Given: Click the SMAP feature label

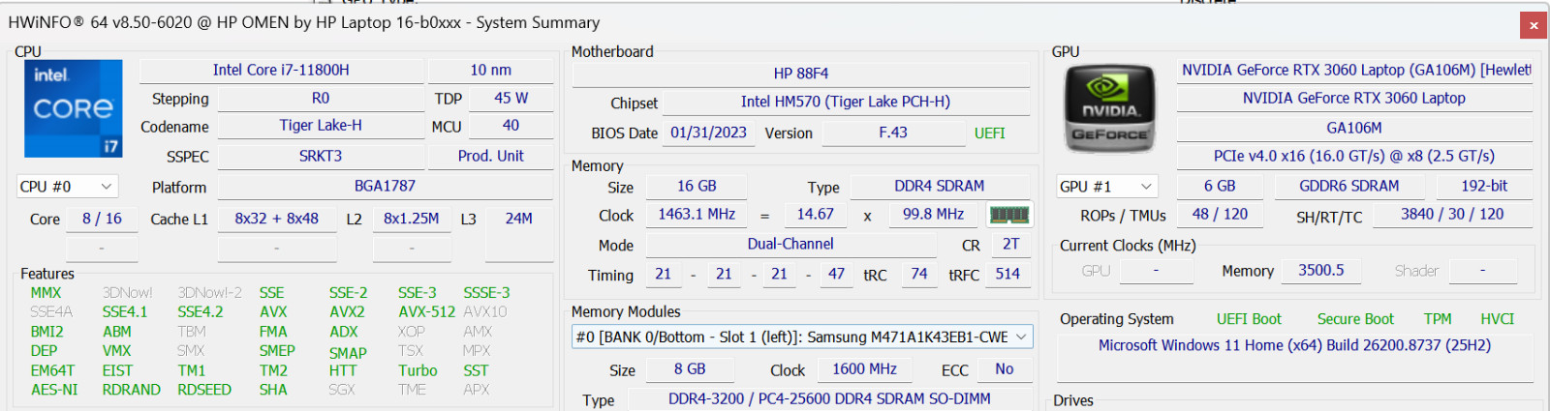Looking at the screenshot, I should pos(348,353).
